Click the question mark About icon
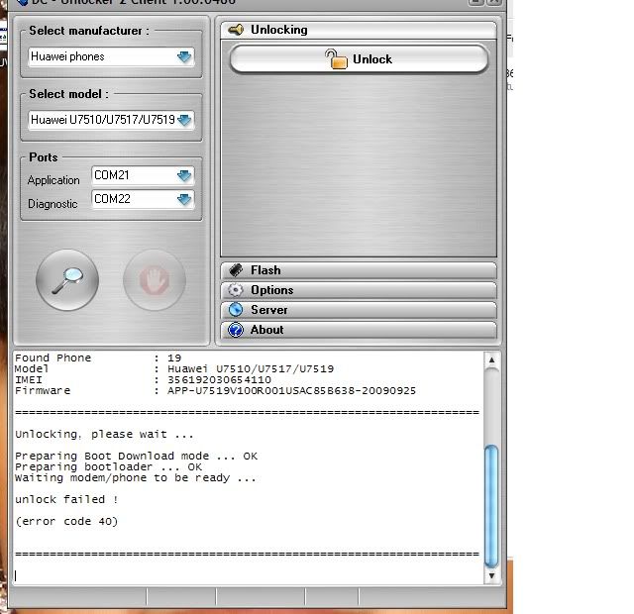Viewport: 634px width, 614px height. pyautogui.click(x=236, y=330)
